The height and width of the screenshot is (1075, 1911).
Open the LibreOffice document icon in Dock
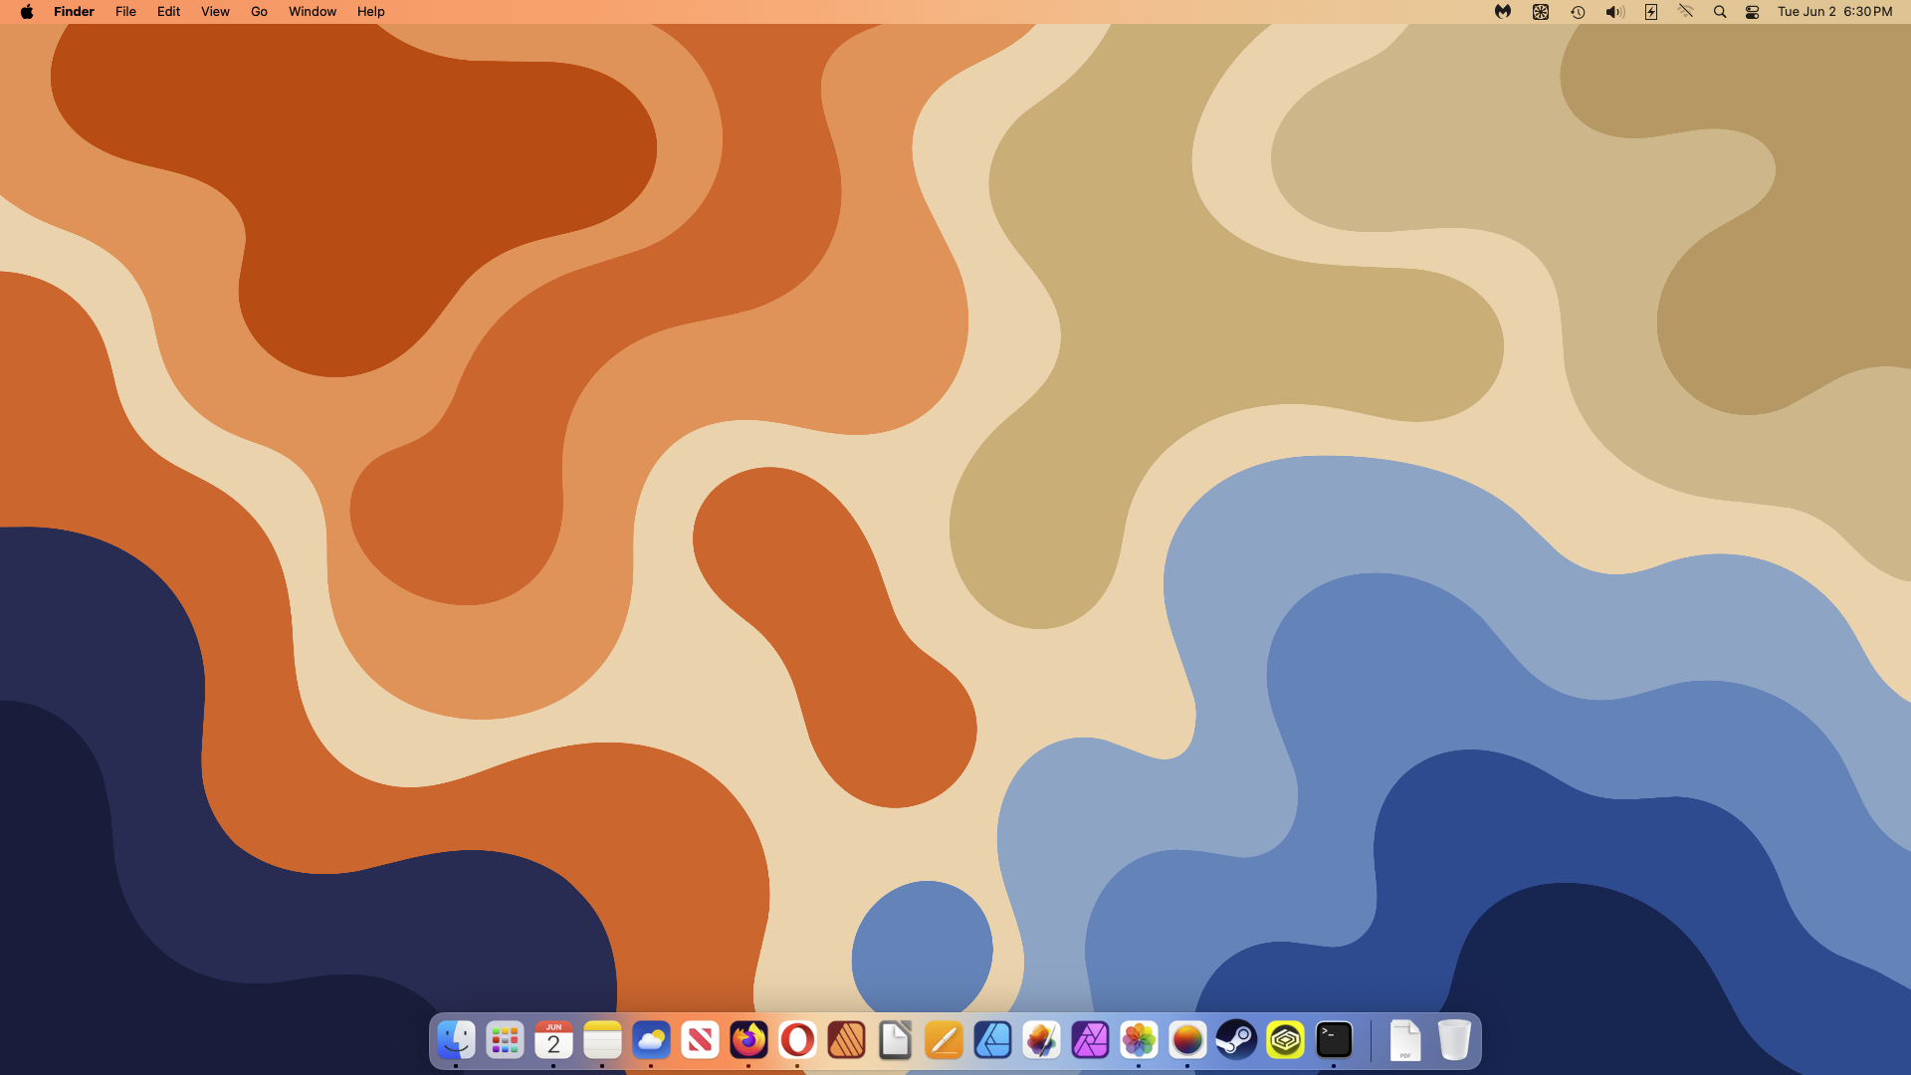(x=896, y=1041)
